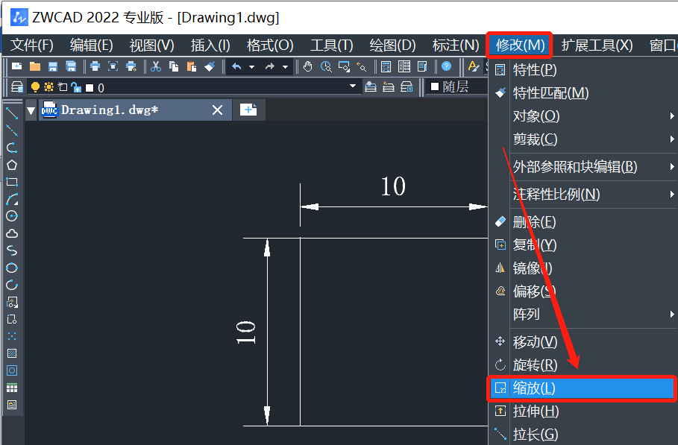Select the Circle tool
This screenshot has width=678, height=445.
(12, 216)
